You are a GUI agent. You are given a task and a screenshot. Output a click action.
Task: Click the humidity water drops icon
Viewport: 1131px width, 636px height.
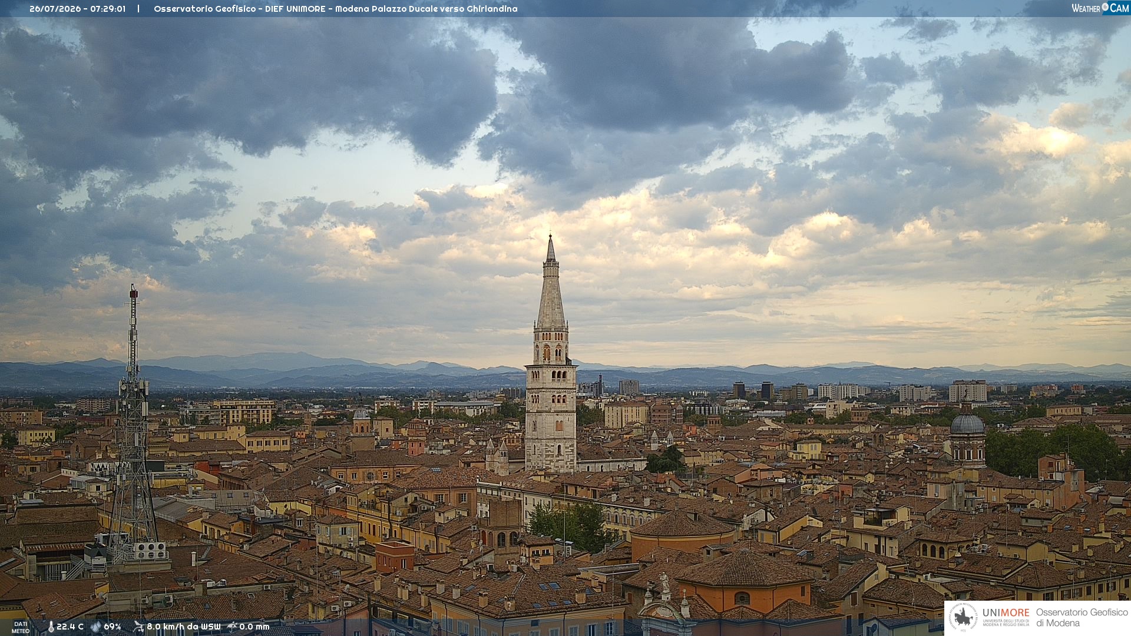click(x=96, y=627)
